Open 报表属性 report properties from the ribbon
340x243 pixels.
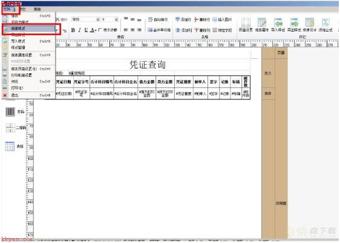coord(262,25)
